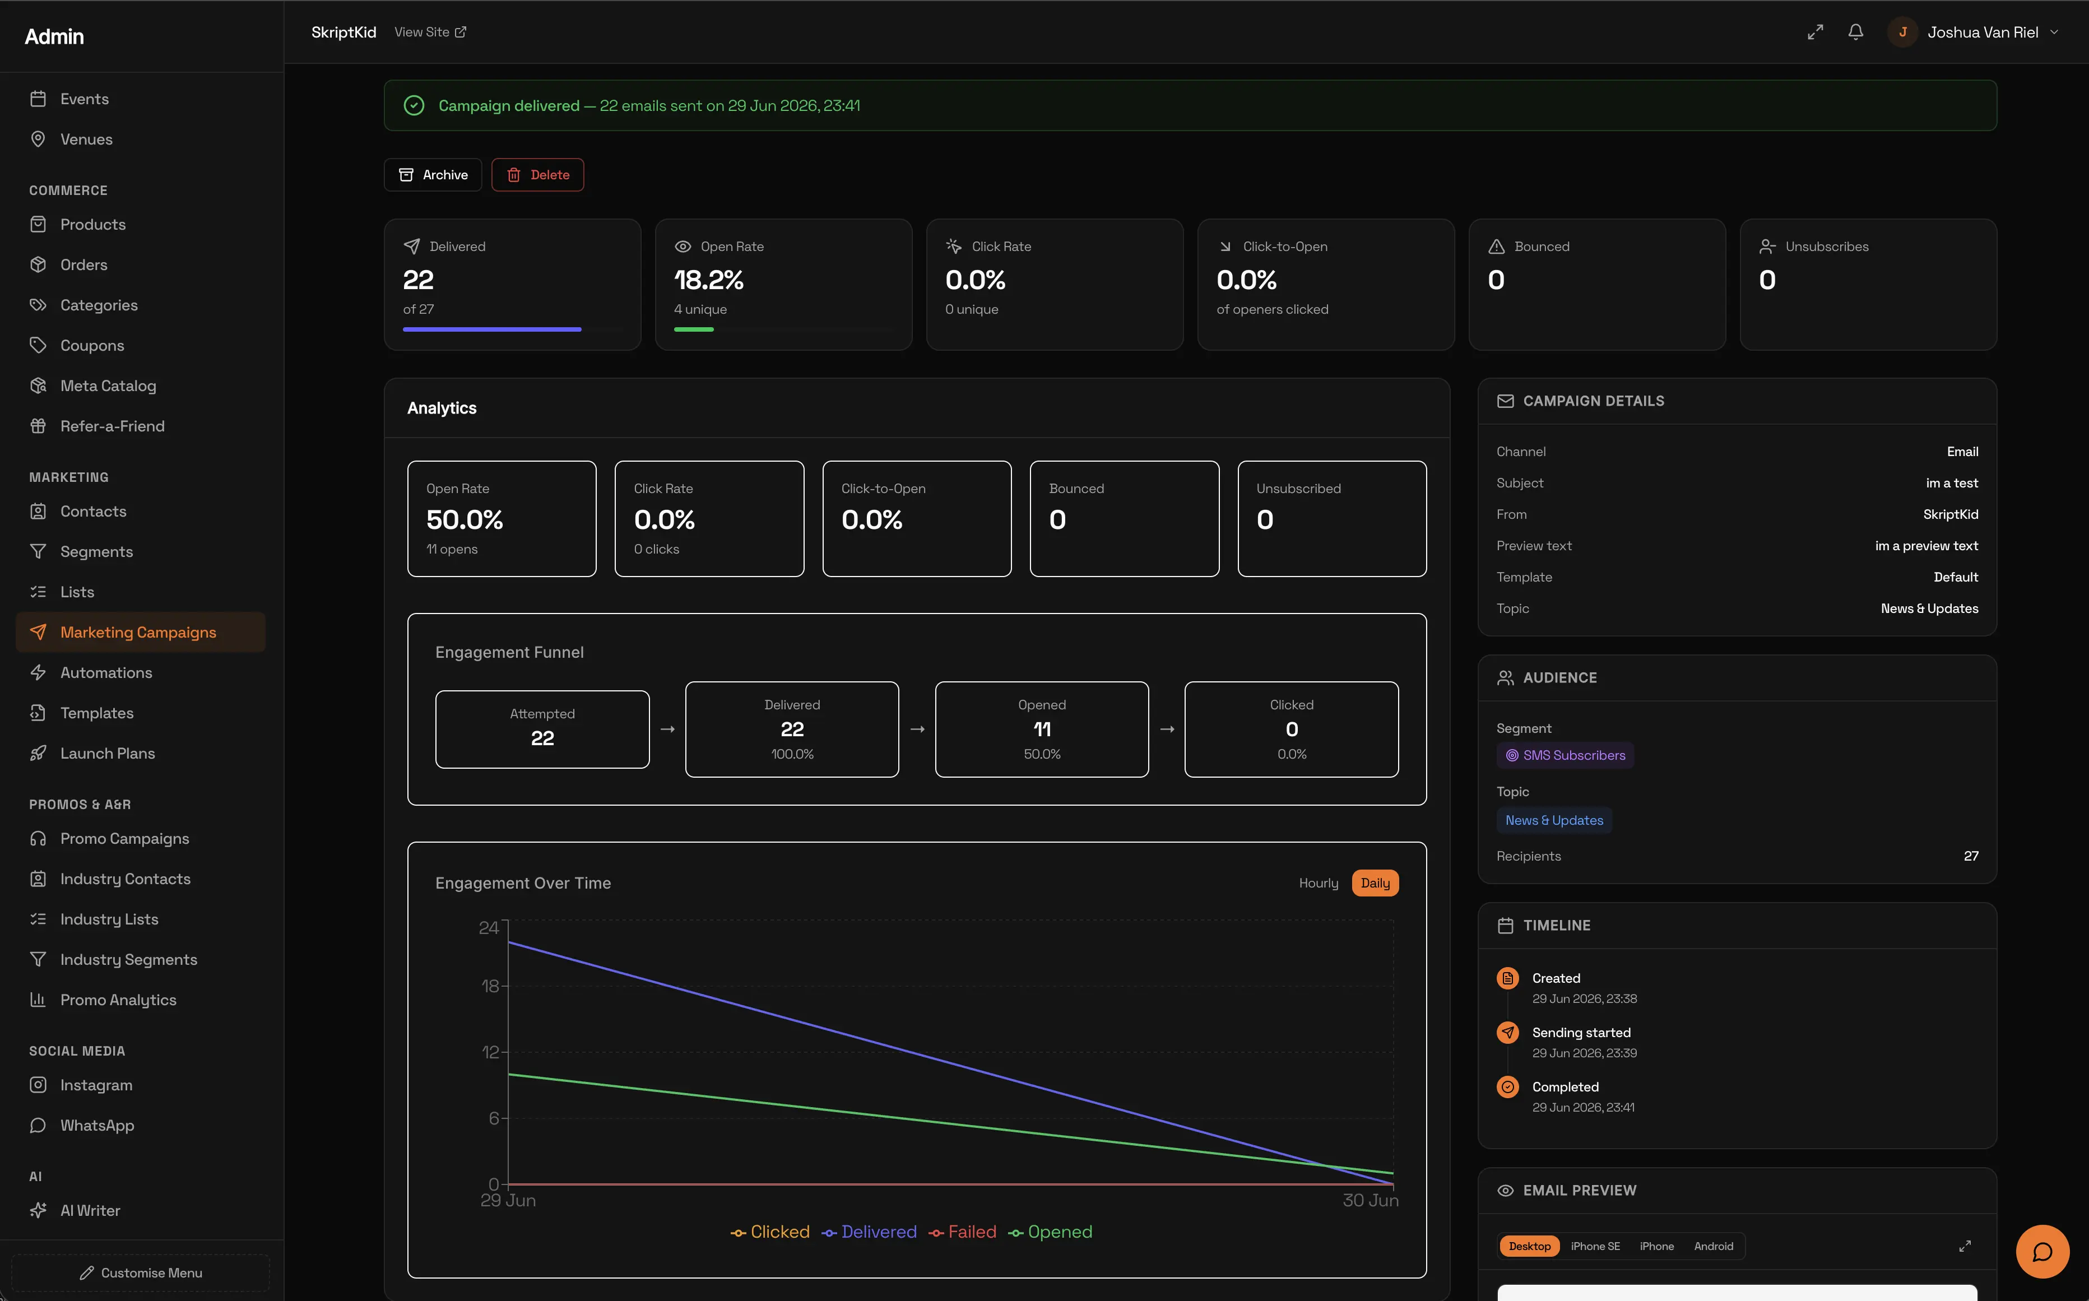
Task: Switch engagement chart to Hourly
Action: click(x=1318, y=883)
